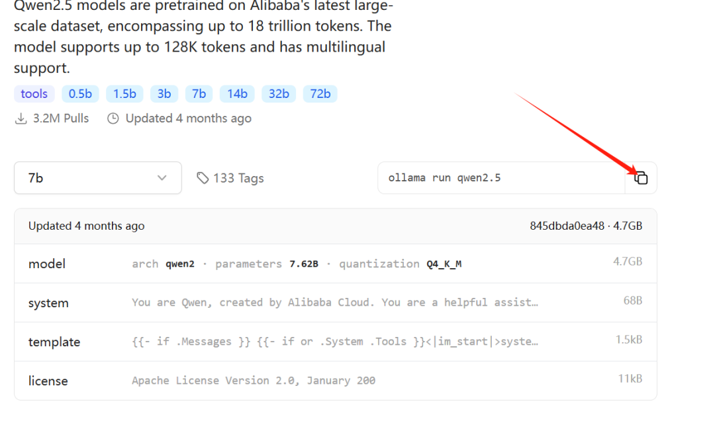Select the 32b size tag
The width and height of the screenshot is (715, 425).
[279, 94]
